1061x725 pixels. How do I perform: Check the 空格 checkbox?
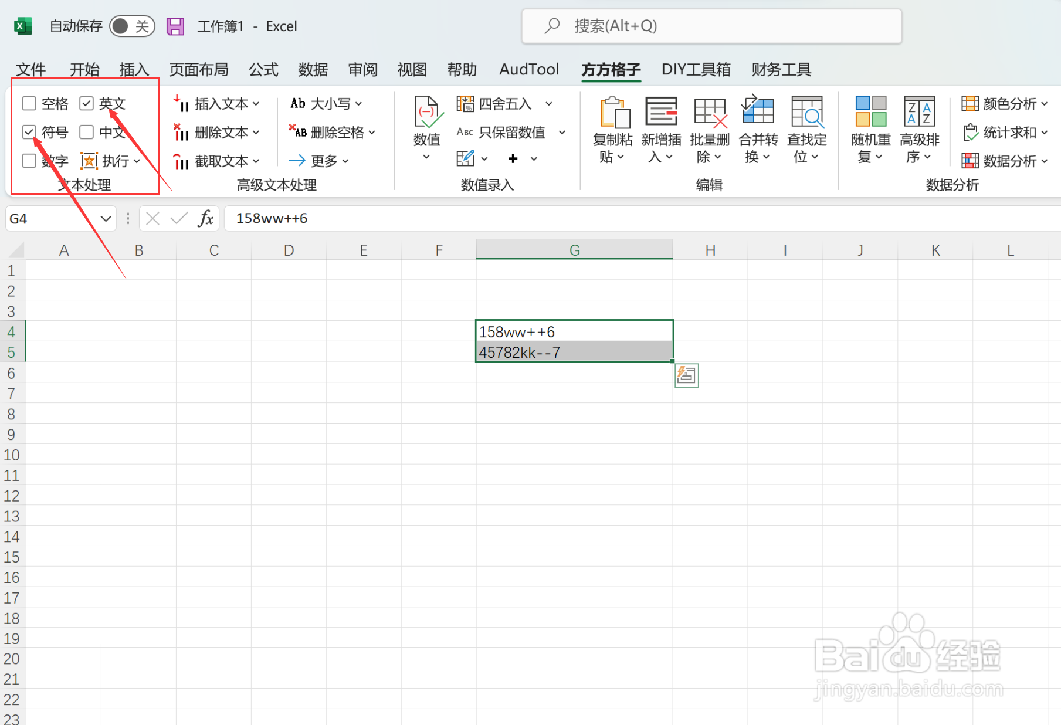29,104
